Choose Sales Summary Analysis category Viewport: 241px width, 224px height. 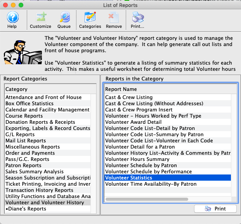pyautogui.click(x=48, y=172)
